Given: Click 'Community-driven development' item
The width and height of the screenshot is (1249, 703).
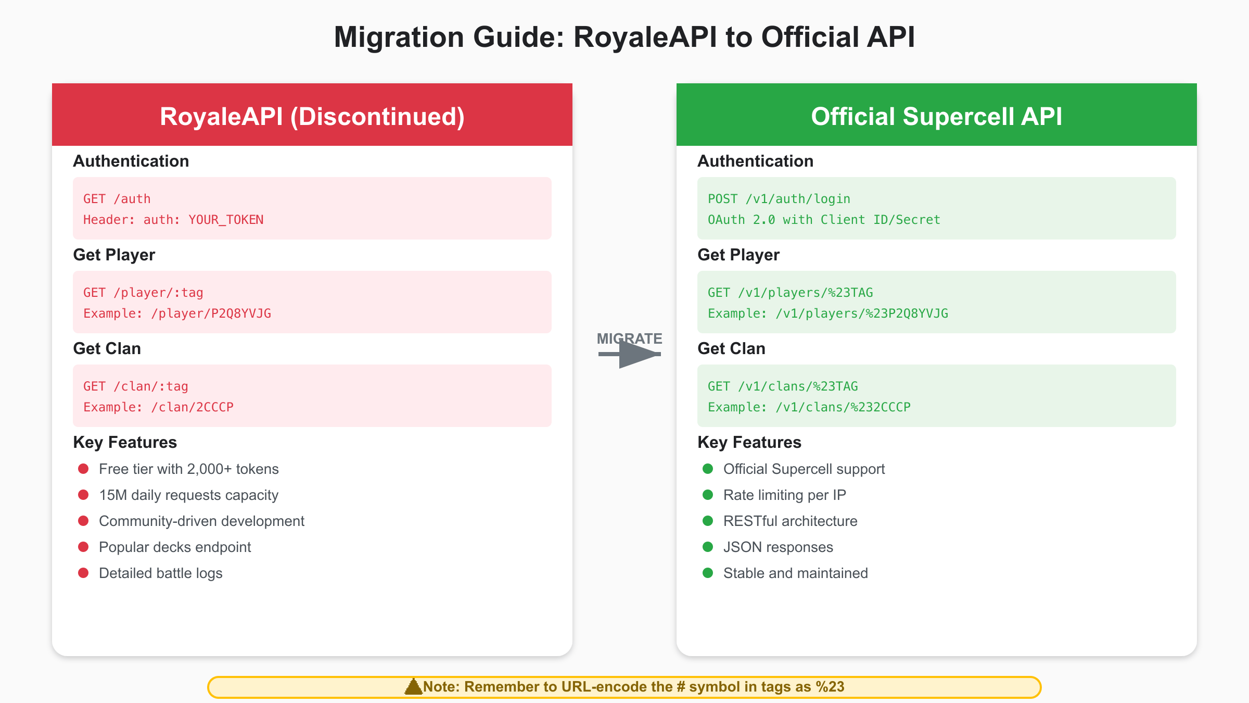Looking at the screenshot, I should (x=202, y=521).
